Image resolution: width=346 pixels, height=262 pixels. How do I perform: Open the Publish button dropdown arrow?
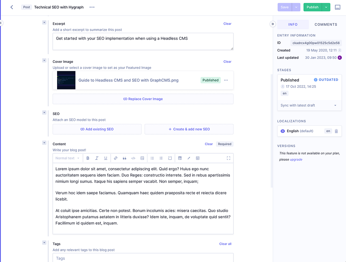click(326, 7)
